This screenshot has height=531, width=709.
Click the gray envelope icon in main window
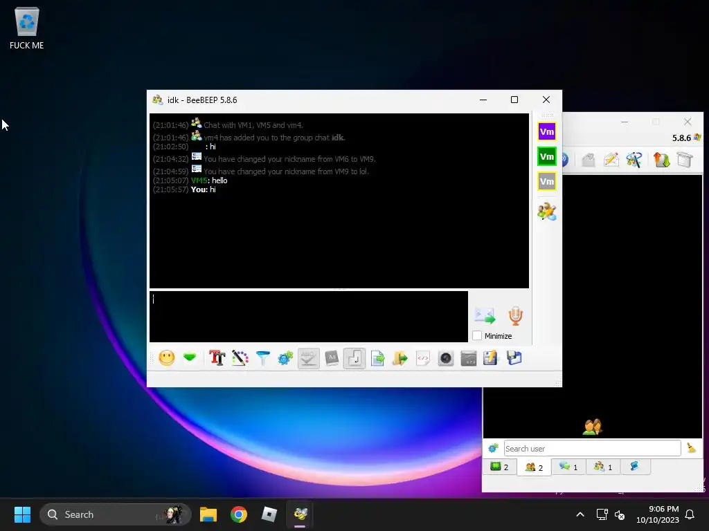589,160
